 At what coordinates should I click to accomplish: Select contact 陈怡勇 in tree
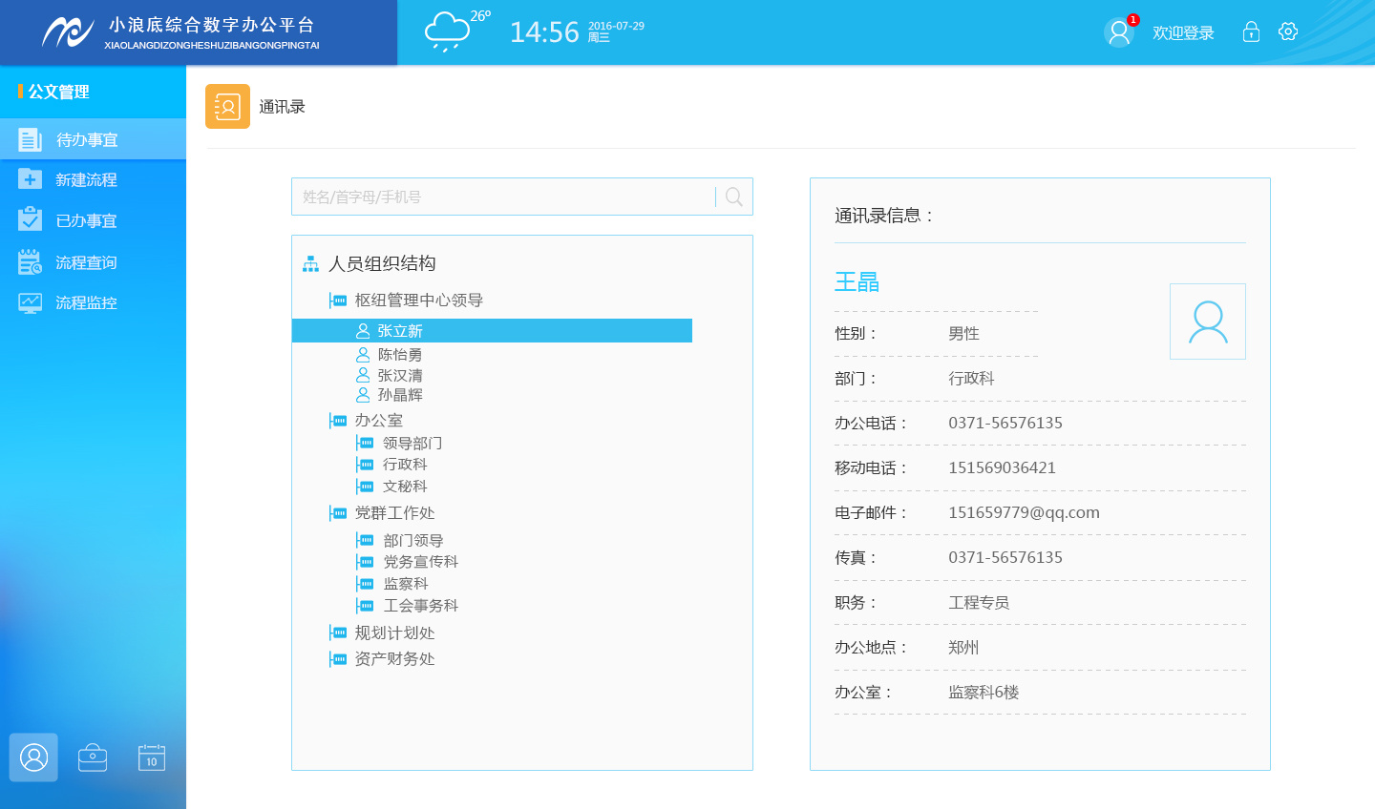click(x=400, y=354)
